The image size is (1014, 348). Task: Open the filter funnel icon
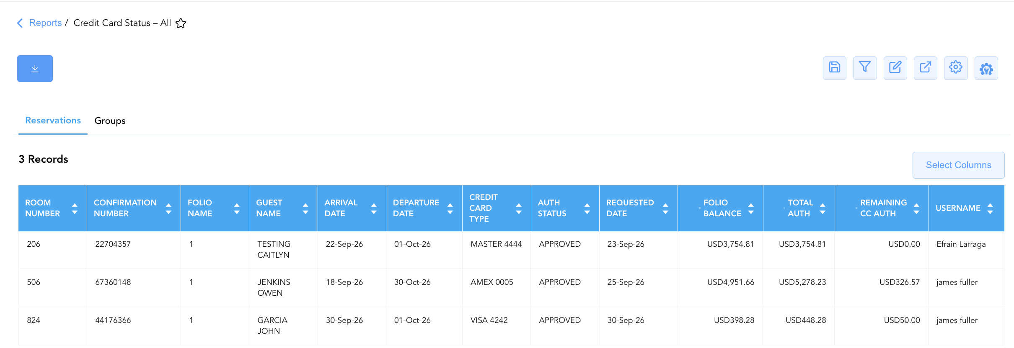click(x=865, y=68)
